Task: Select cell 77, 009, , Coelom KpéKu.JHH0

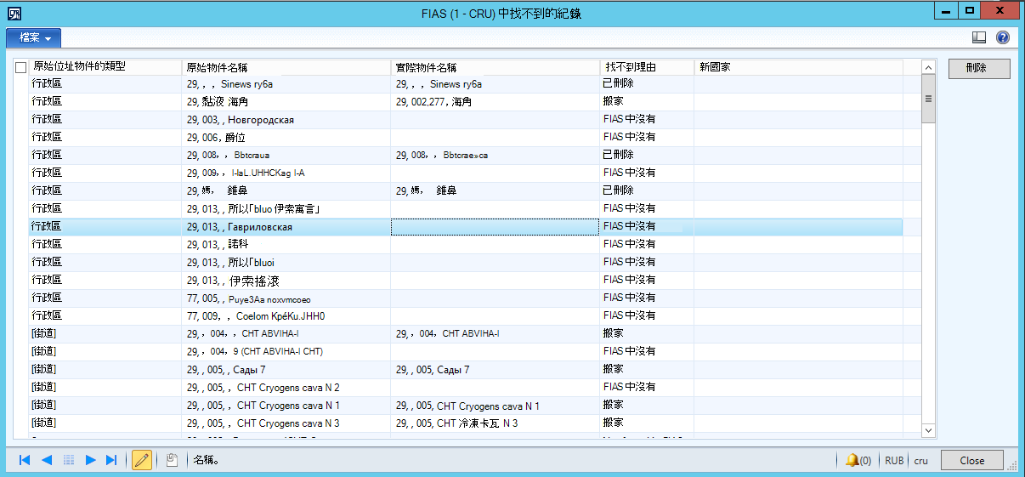Action: pos(286,315)
